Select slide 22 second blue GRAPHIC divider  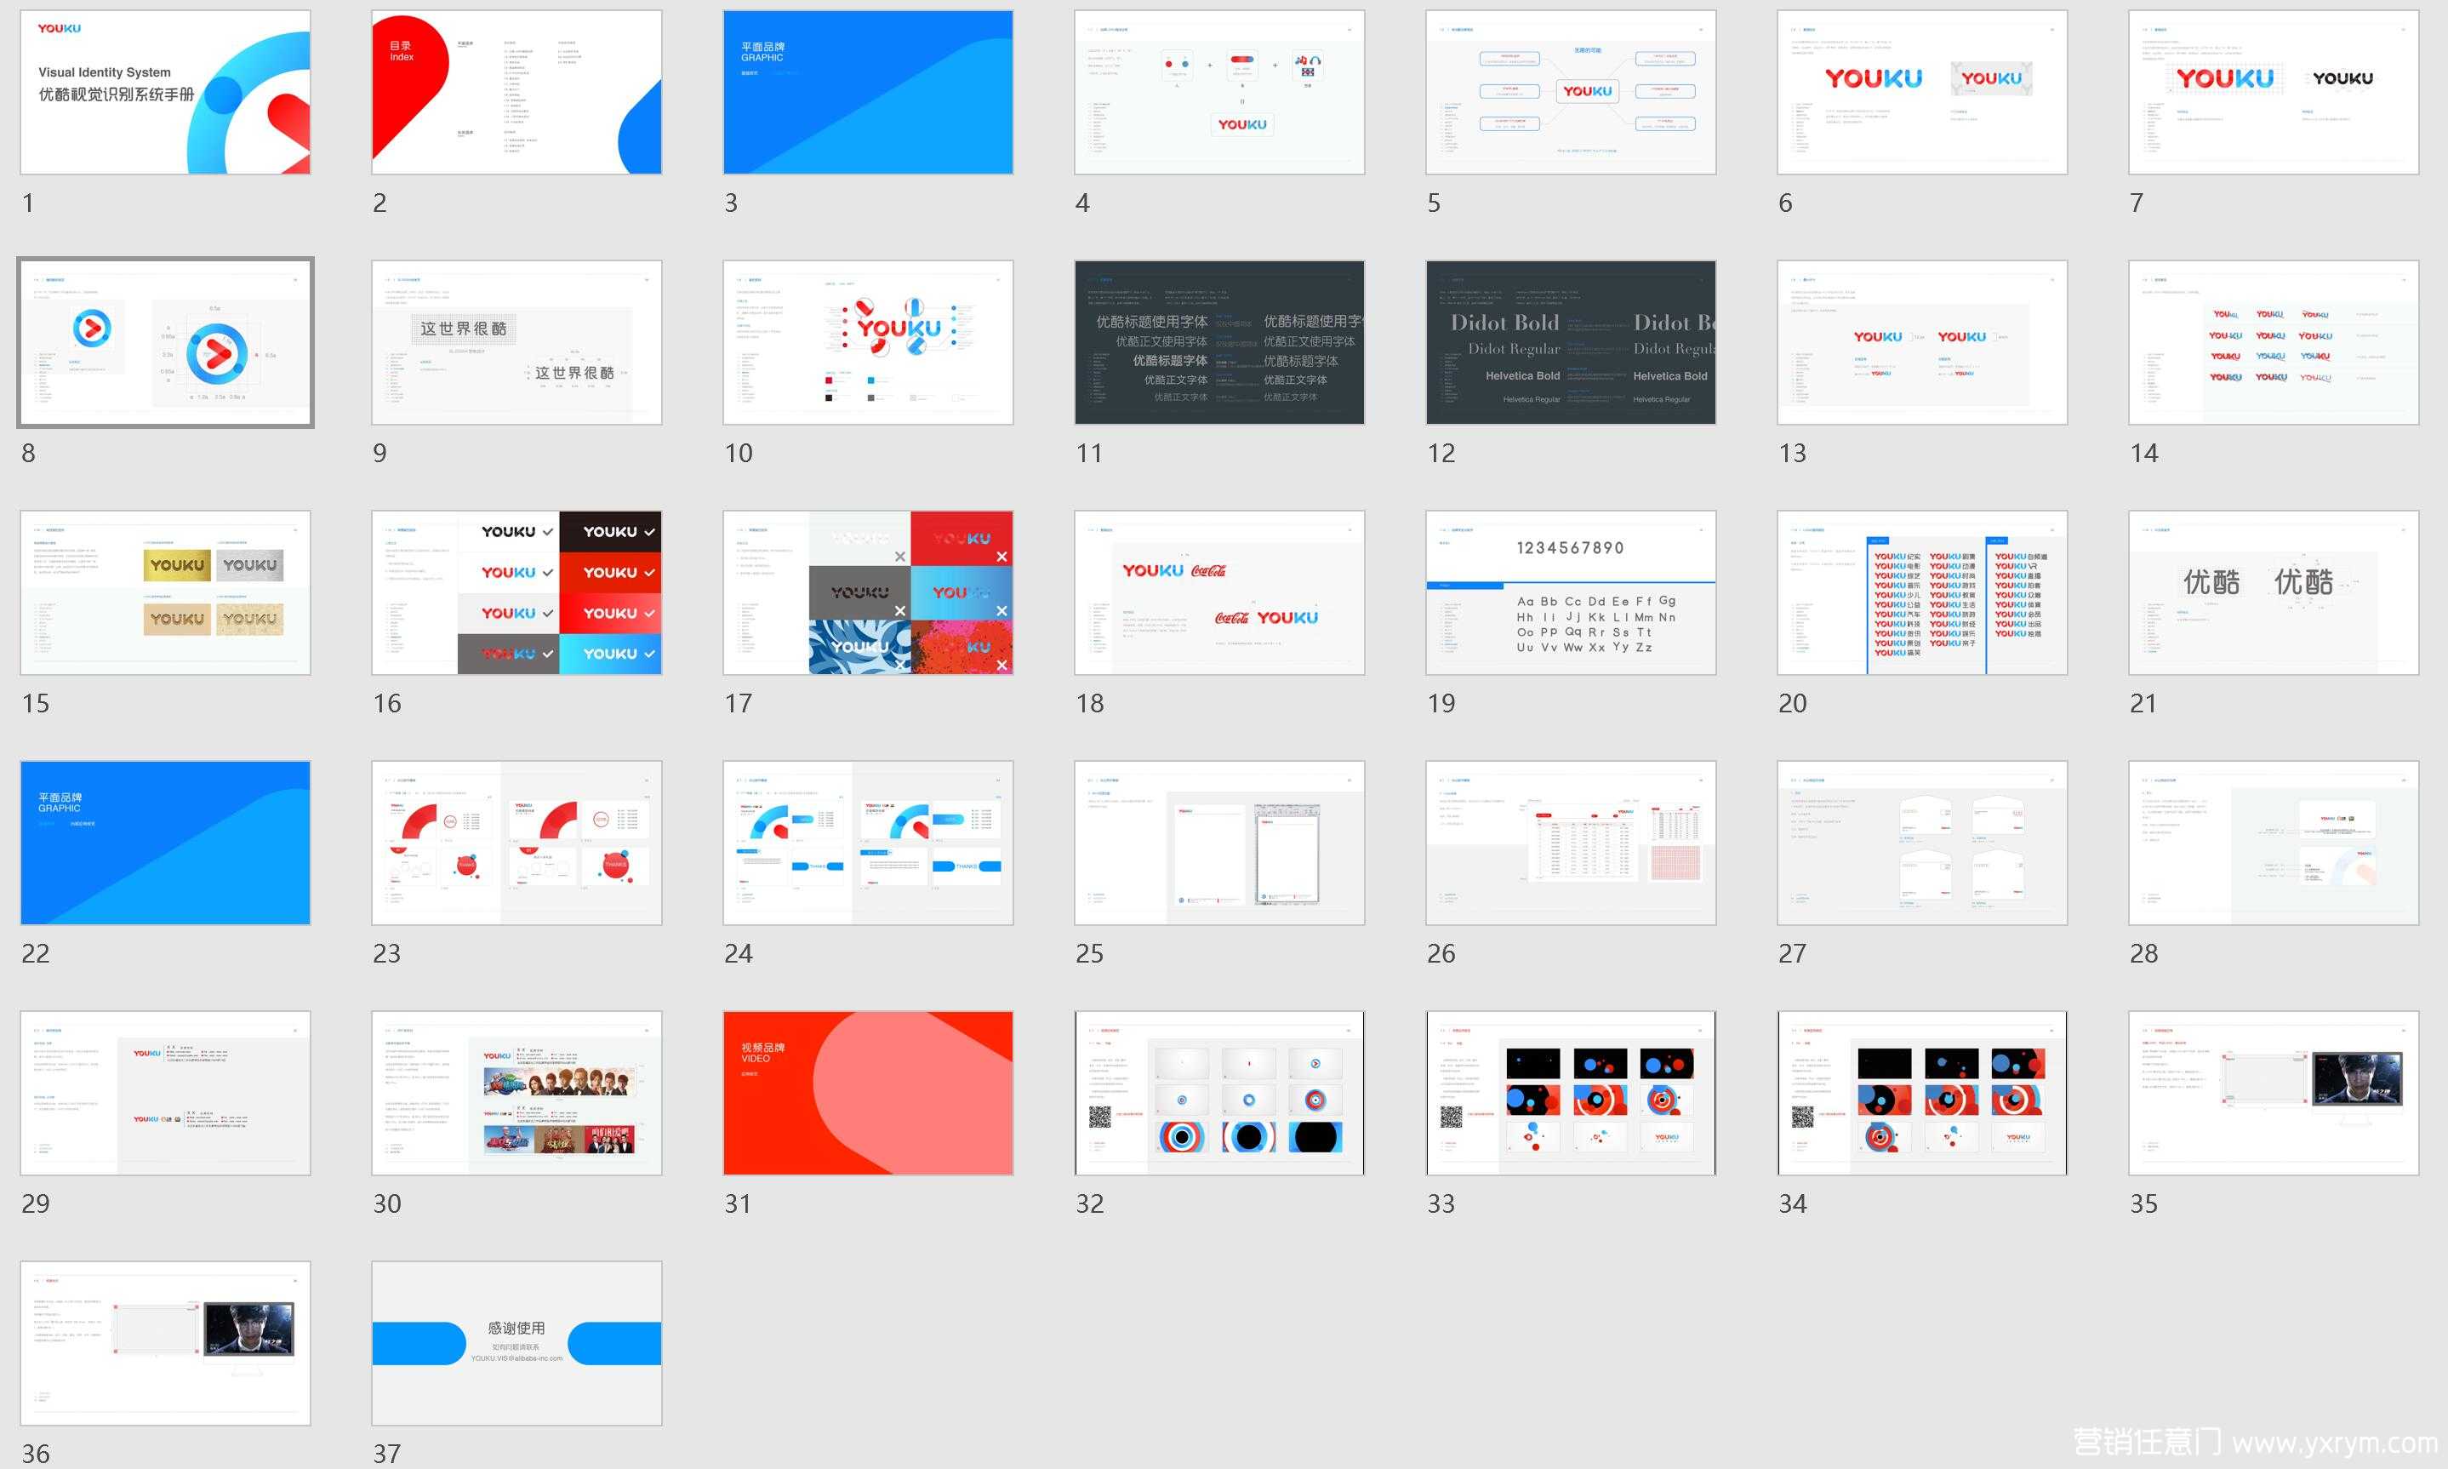[x=165, y=843]
